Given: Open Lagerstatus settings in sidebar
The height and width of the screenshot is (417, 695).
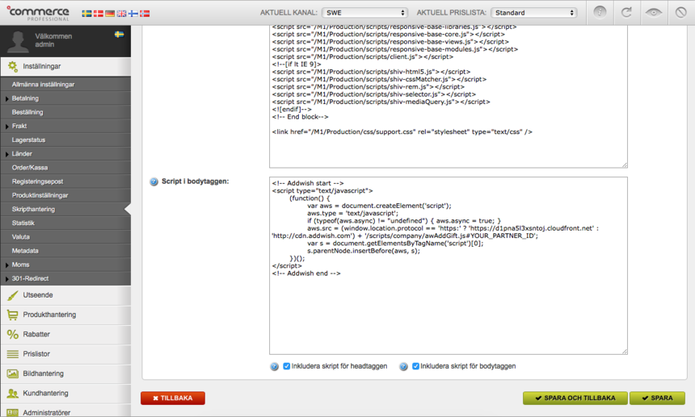Looking at the screenshot, I should click(28, 140).
